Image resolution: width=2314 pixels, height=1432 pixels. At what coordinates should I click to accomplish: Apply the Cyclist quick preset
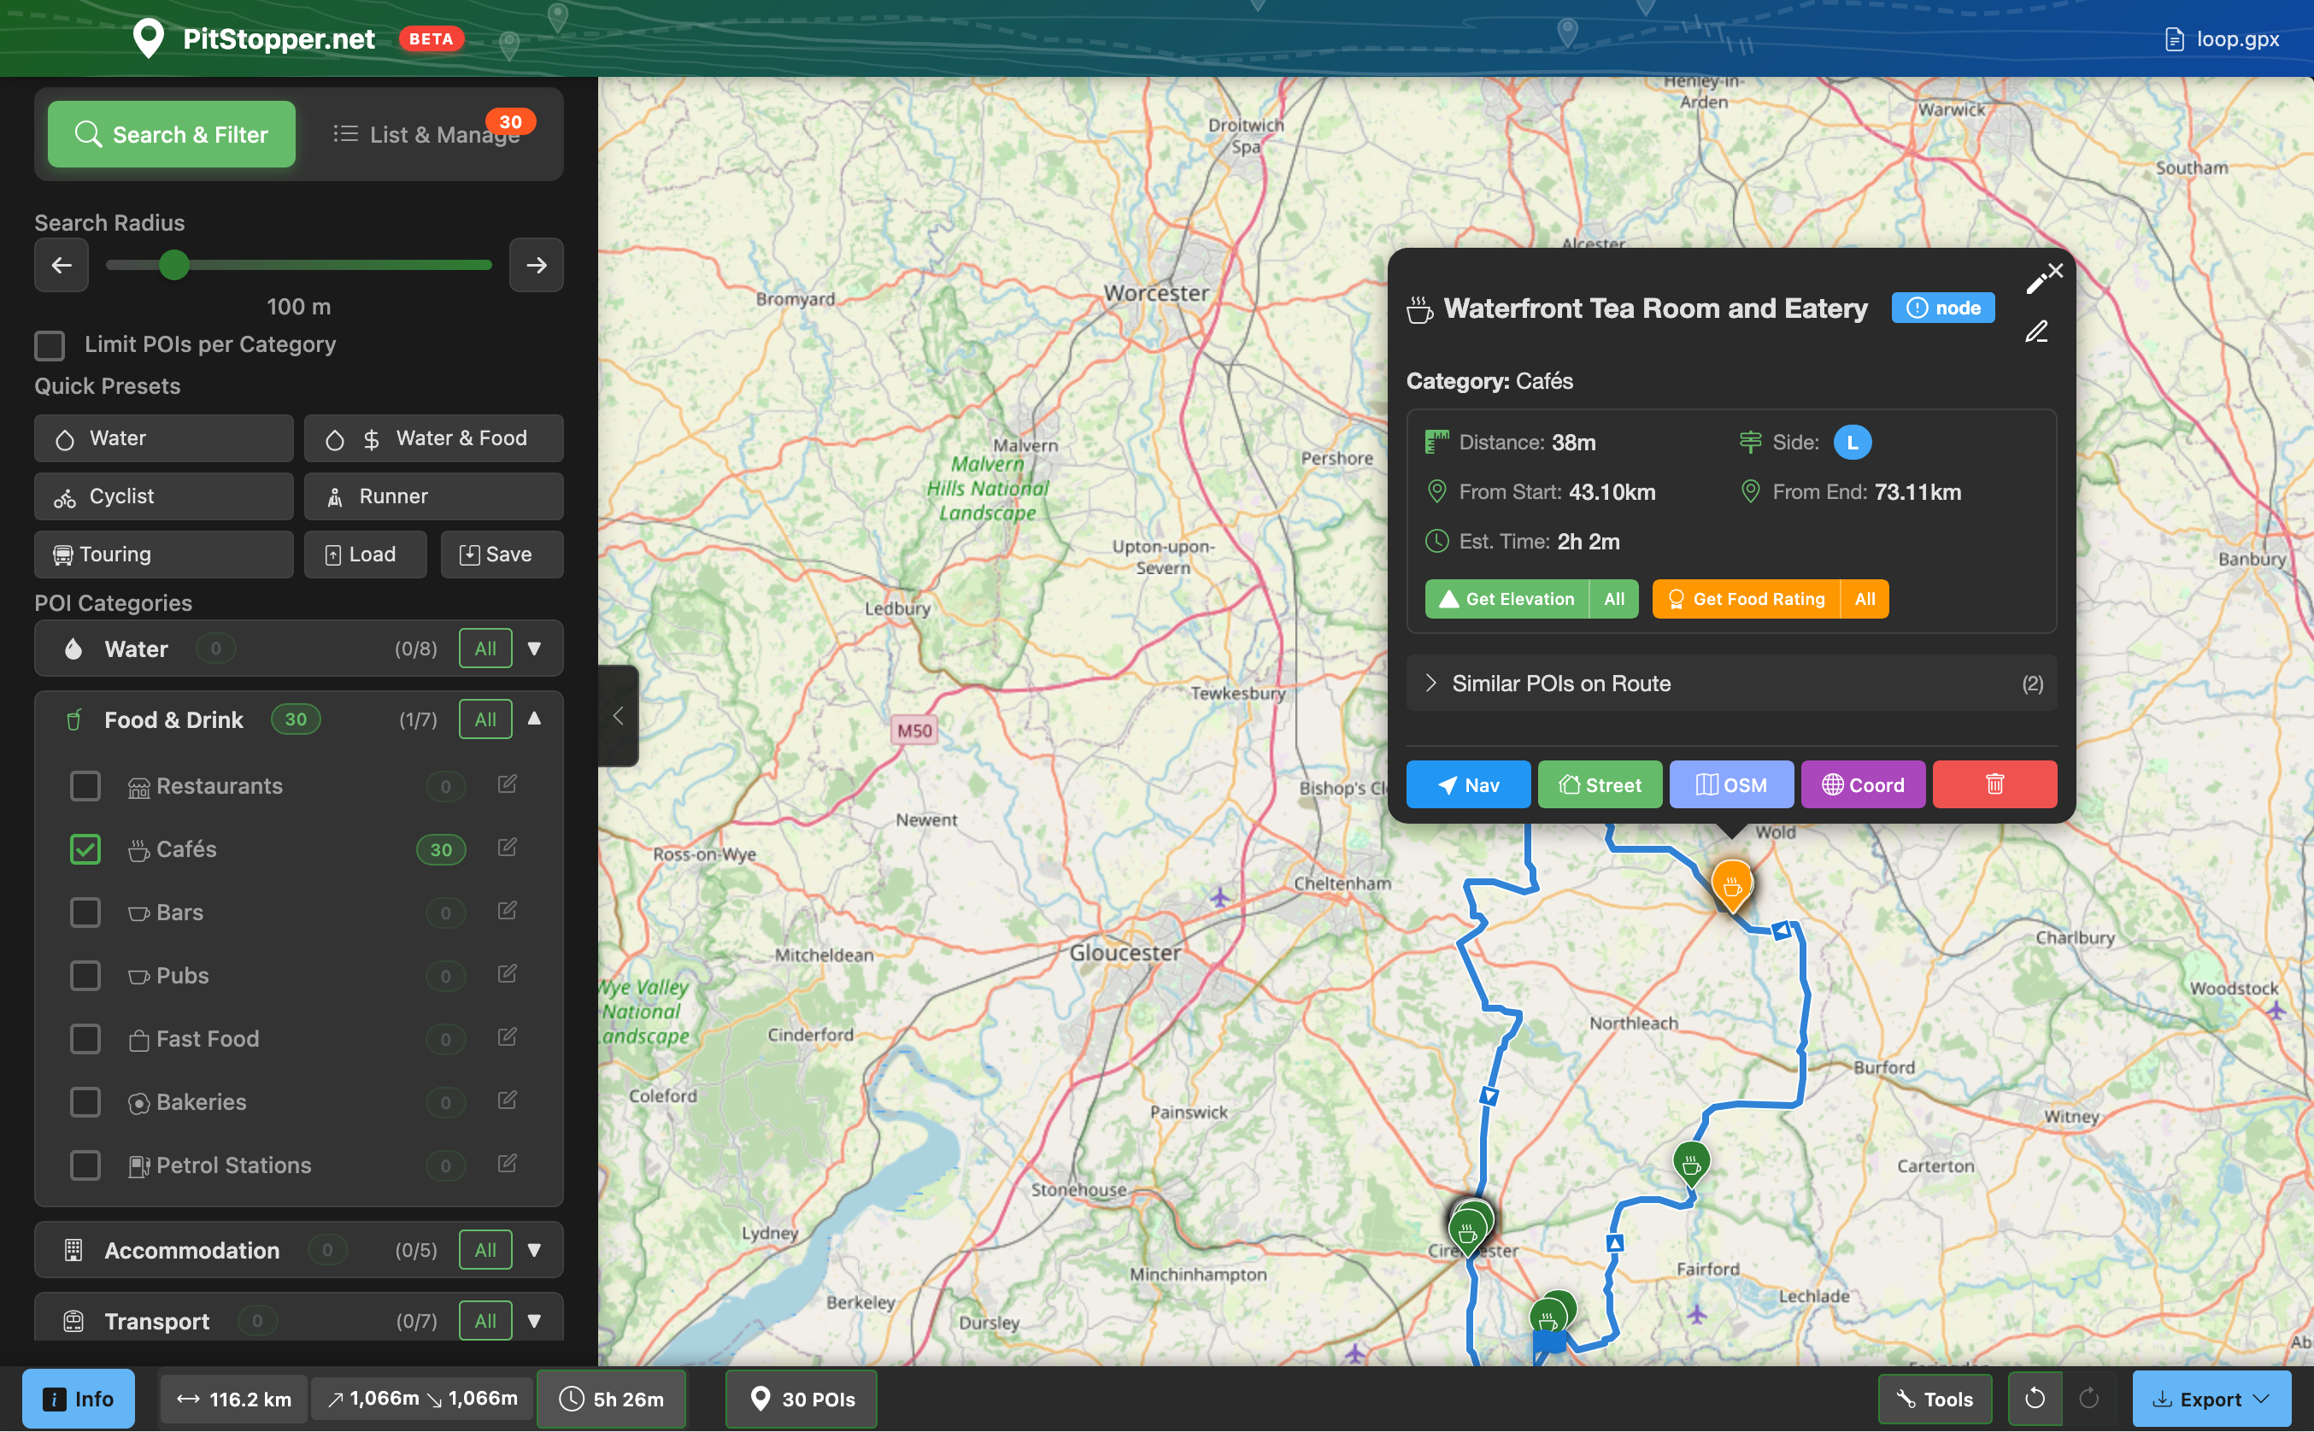click(x=163, y=496)
